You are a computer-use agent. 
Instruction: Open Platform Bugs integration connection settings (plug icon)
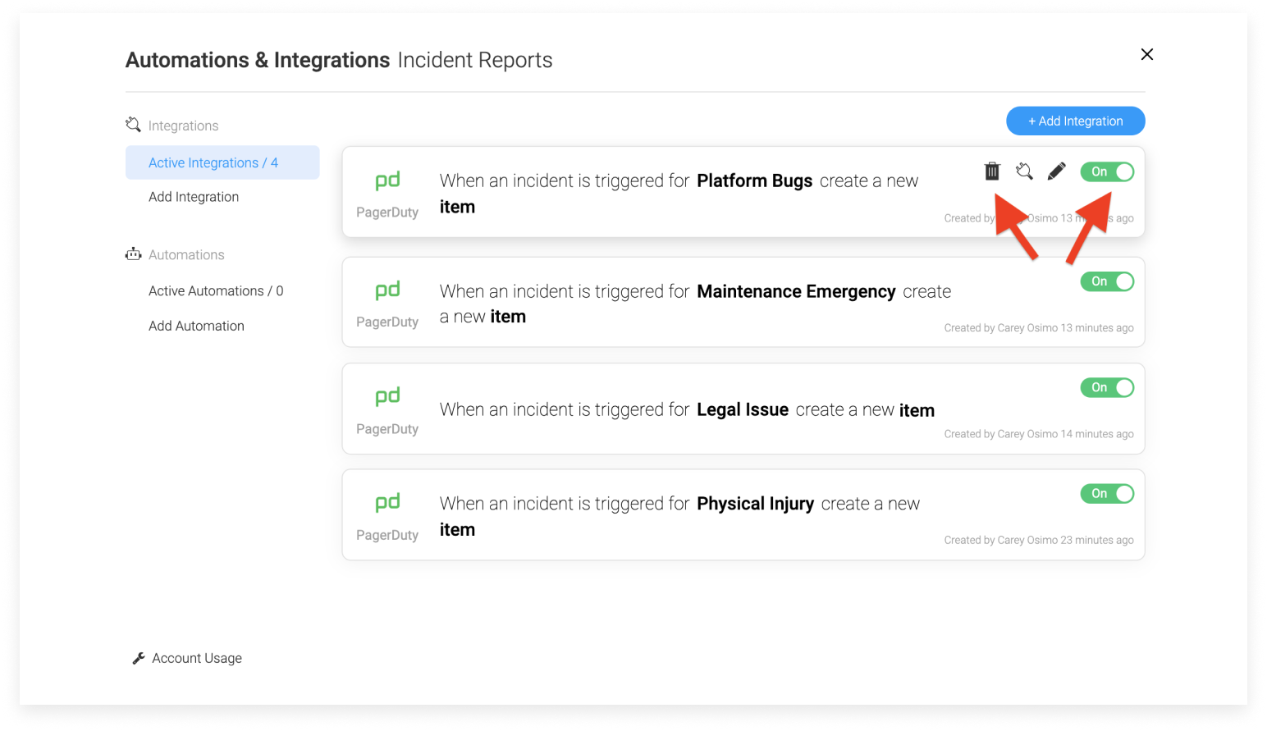1024,171
